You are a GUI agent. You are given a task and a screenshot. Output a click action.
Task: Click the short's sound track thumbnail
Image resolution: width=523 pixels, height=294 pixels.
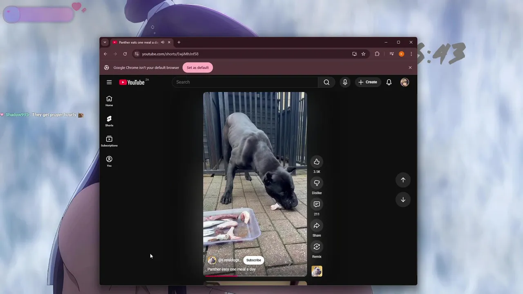pyautogui.click(x=317, y=271)
